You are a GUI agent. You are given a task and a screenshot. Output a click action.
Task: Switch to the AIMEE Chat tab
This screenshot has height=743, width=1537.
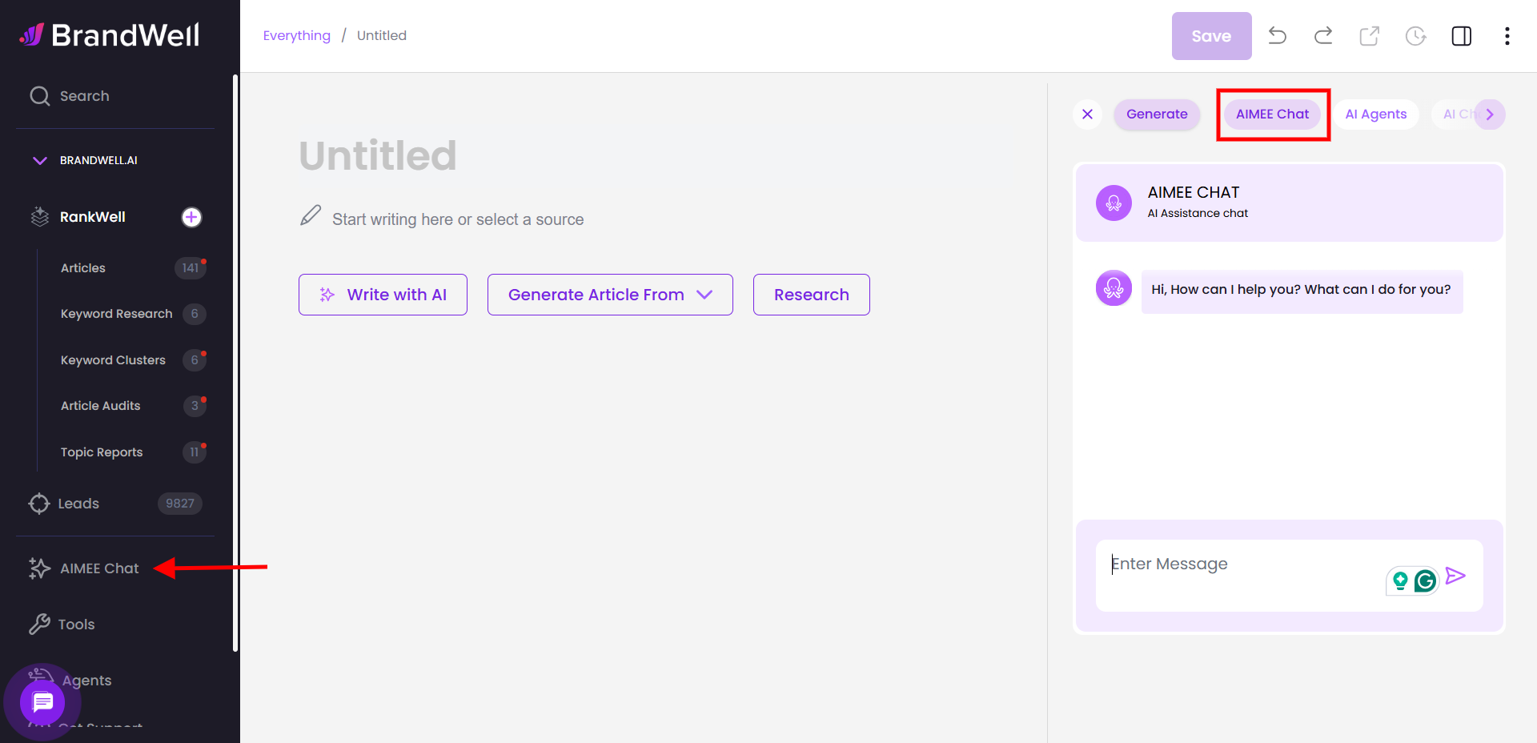1273,114
